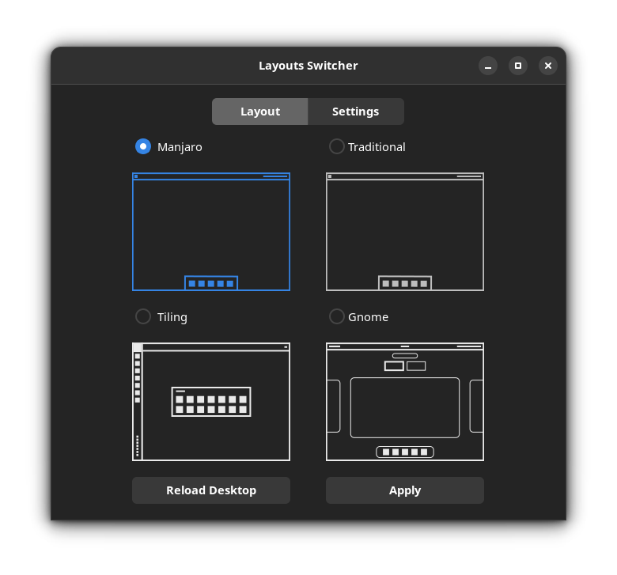Click the Gnome text label
Viewport: 617px width, 575px height.
(x=369, y=317)
